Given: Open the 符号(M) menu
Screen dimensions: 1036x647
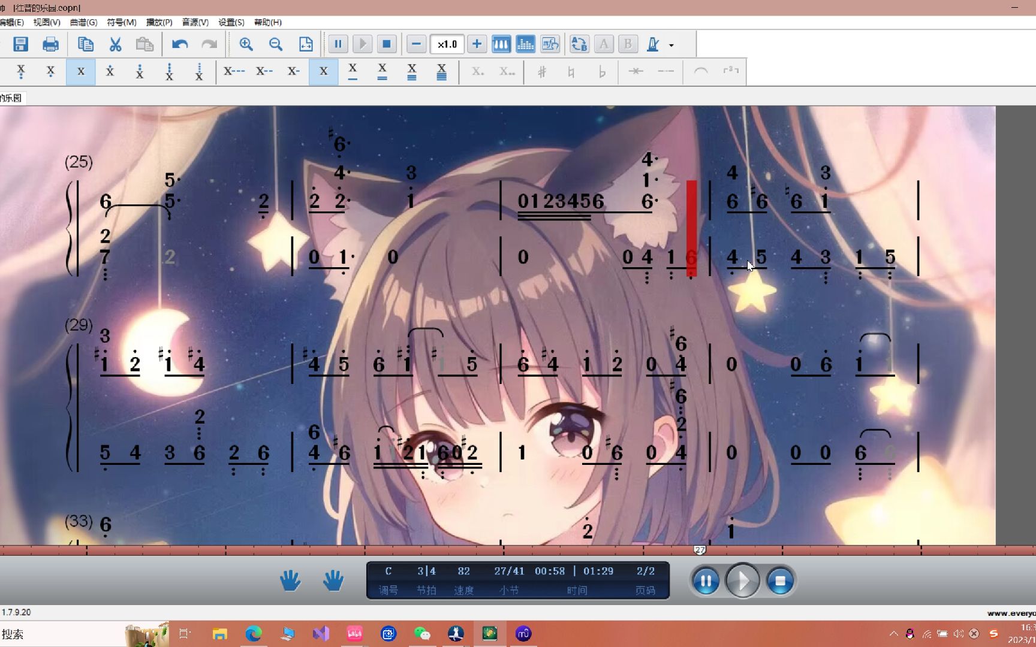Looking at the screenshot, I should pyautogui.click(x=121, y=22).
